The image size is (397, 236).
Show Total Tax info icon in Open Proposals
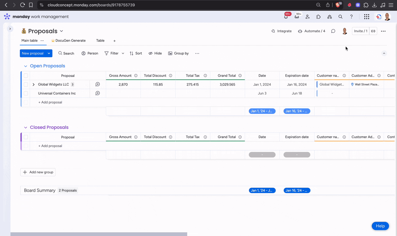coord(205,76)
